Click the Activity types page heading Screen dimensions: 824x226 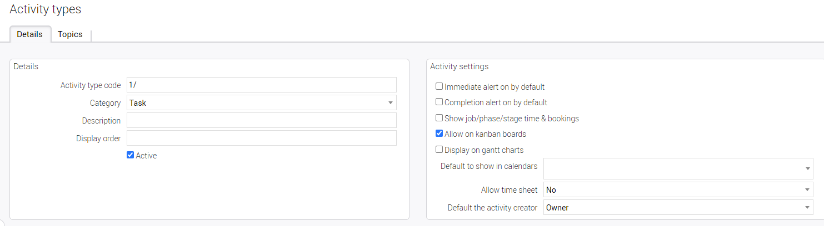pos(46,9)
